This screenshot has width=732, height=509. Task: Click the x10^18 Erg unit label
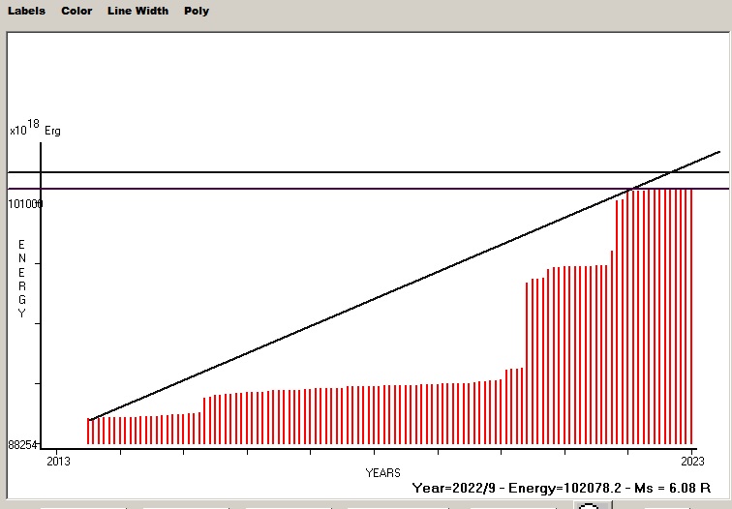pyautogui.click(x=35, y=129)
